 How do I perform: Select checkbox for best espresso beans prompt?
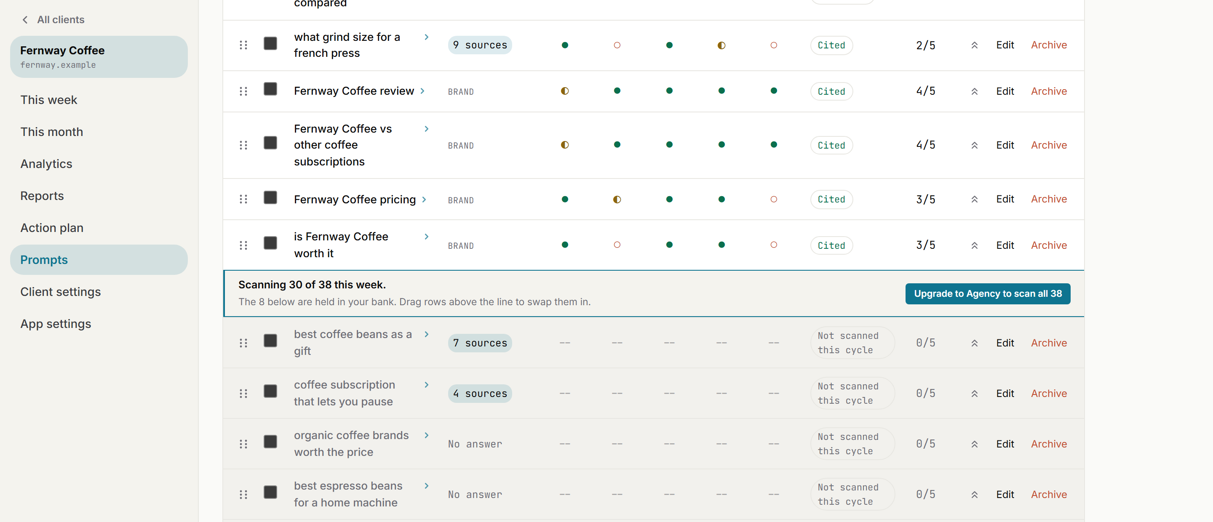(270, 493)
